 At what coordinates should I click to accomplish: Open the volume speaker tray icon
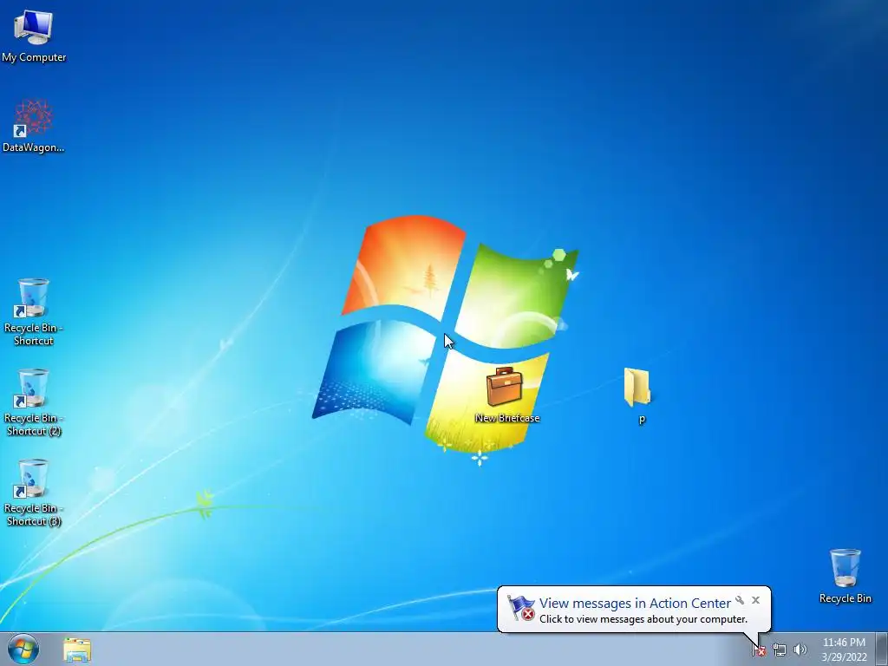pos(800,650)
